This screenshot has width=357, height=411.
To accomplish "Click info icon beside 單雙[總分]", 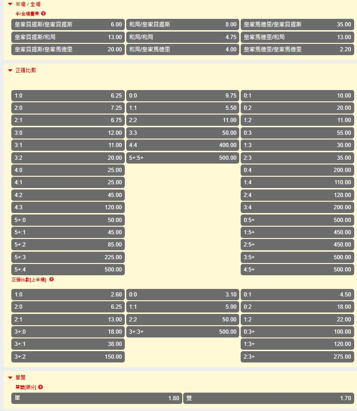I will click(41, 387).
